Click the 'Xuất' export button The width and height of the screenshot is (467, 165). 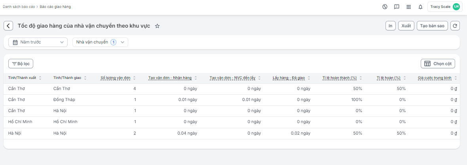coord(406,26)
